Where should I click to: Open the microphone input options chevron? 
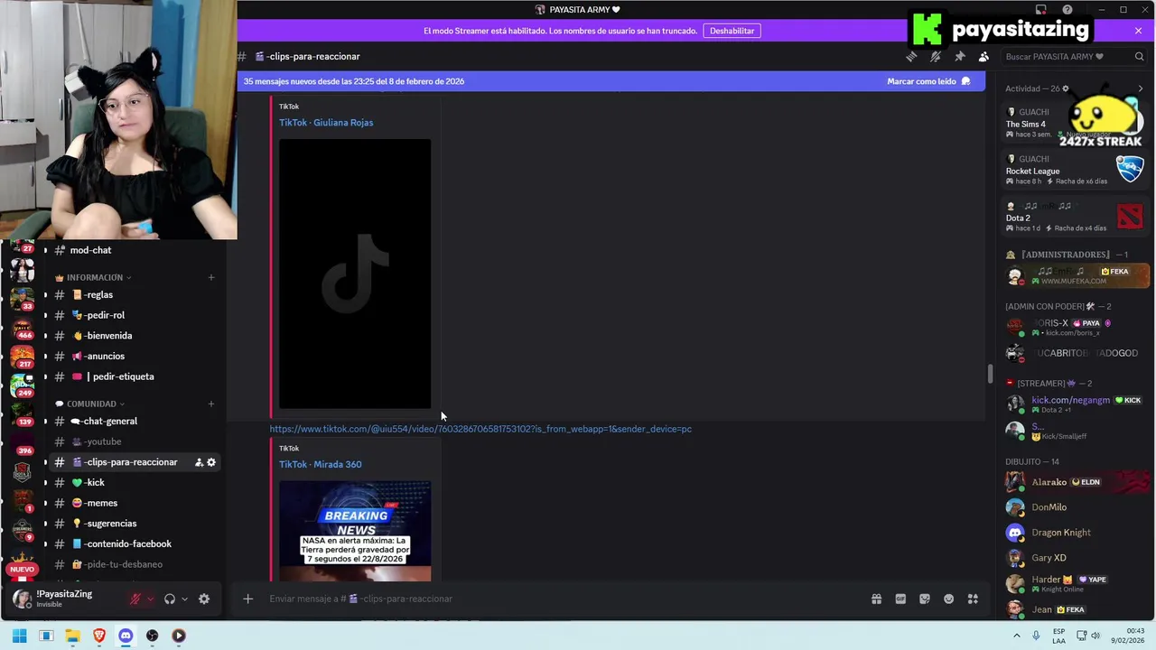tap(150, 599)
